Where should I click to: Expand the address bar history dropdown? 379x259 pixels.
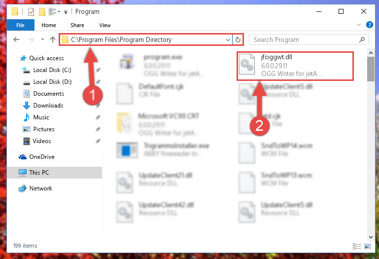(228, 39)
